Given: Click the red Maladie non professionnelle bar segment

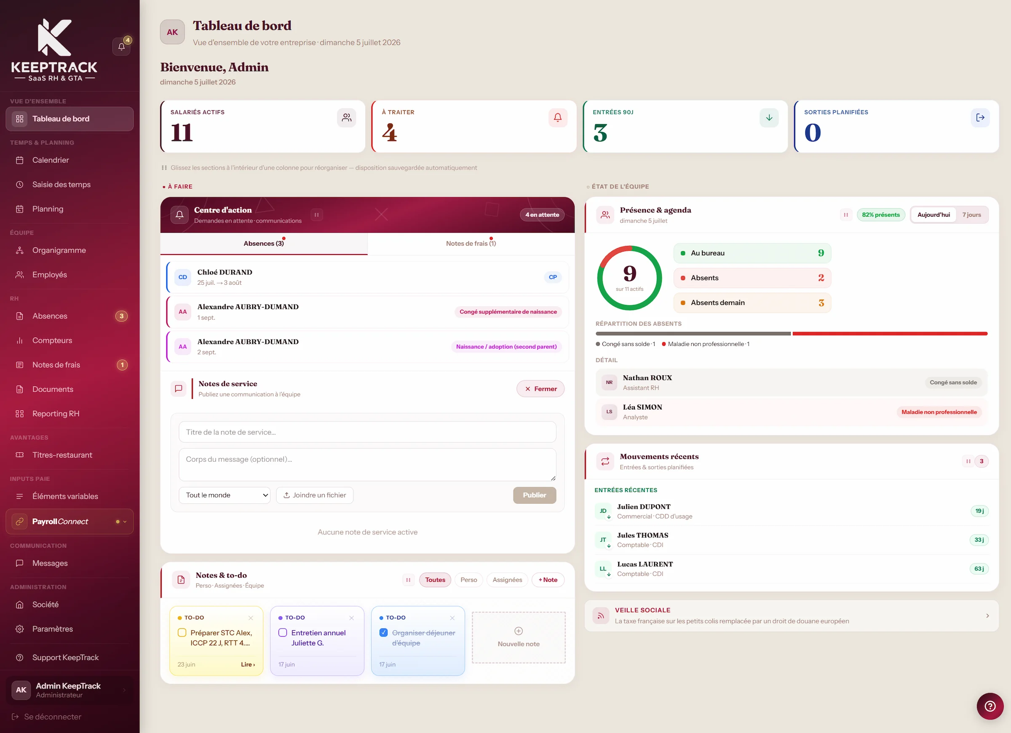Looking at the screenshot, I should tap(890, 334).
